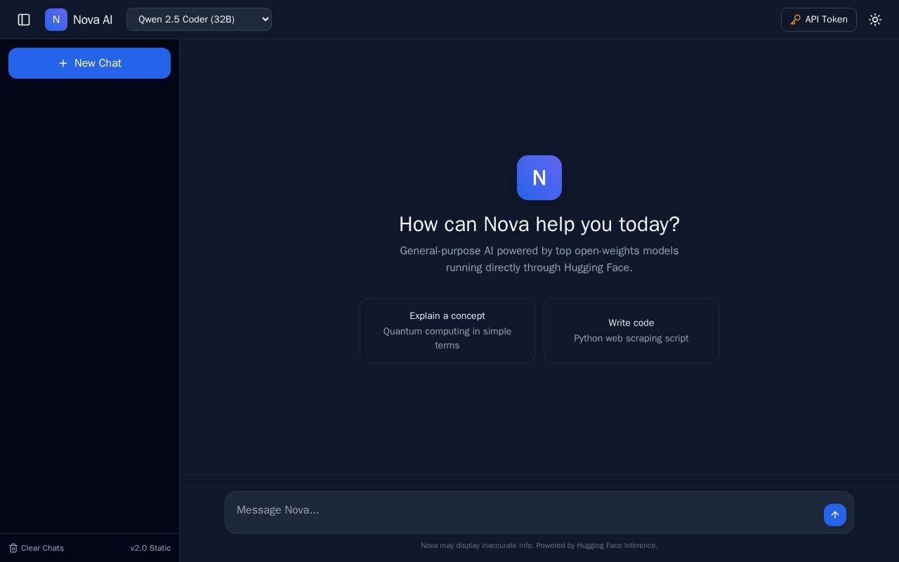Viewport: 899px width, 562px height.
Task: Click the Hugging Face Inference disclaimer text
Action: 539,545
